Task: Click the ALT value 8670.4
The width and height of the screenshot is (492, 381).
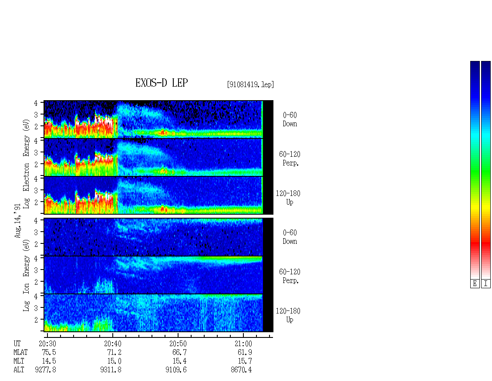Action: (x=241, y=370)
